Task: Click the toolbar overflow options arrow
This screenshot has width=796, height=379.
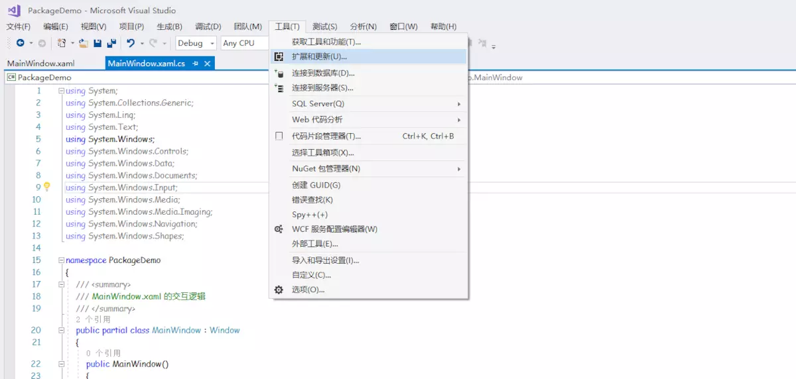Action: (494, 46)
